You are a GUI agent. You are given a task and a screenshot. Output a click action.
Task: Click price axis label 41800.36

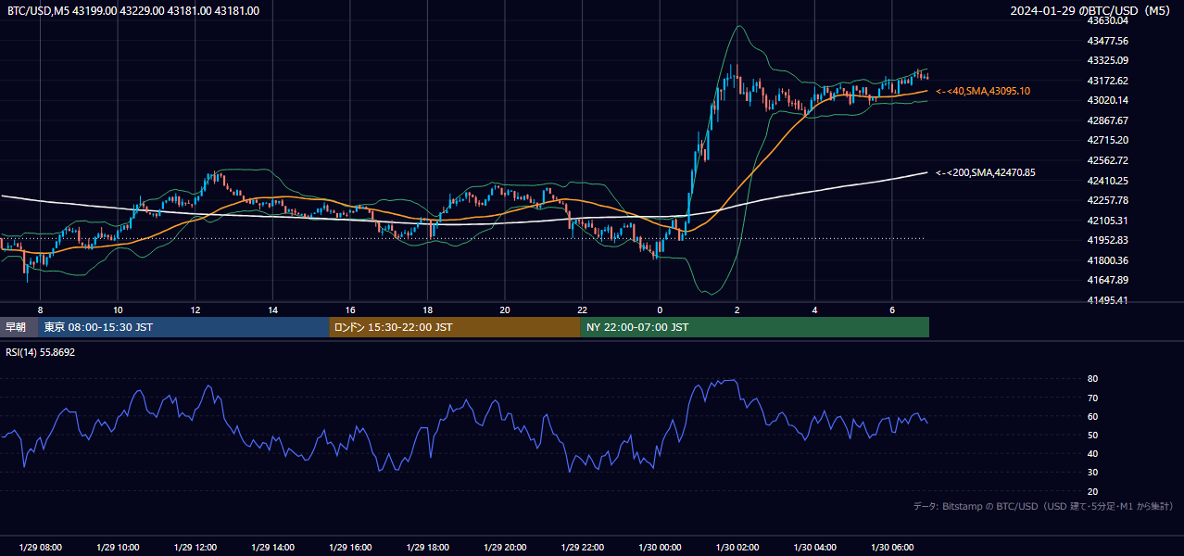(x=1108, y=260)
